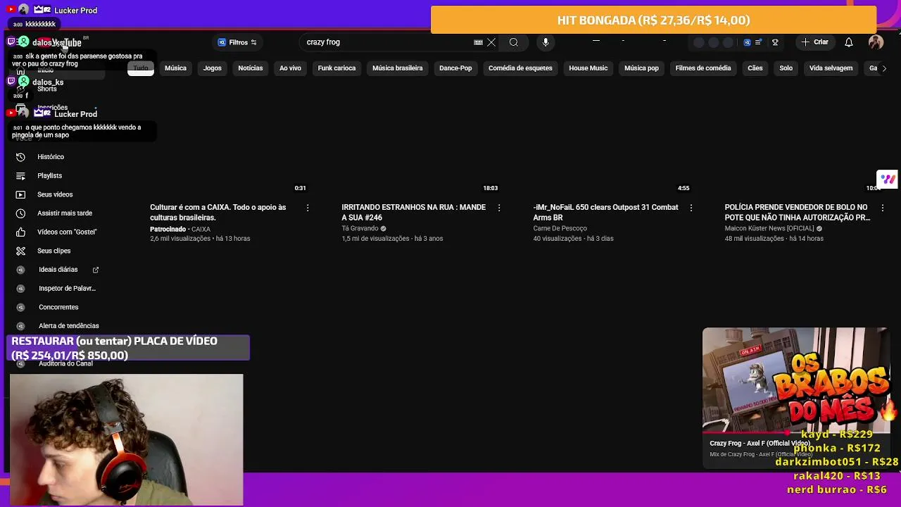The width and height of the screenshot is (901, 507).
Task: Open the Filtros search filter button
Action: [237, 42]
